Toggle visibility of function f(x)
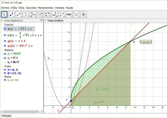Viewport: 167px width, 118px height. 5,28
